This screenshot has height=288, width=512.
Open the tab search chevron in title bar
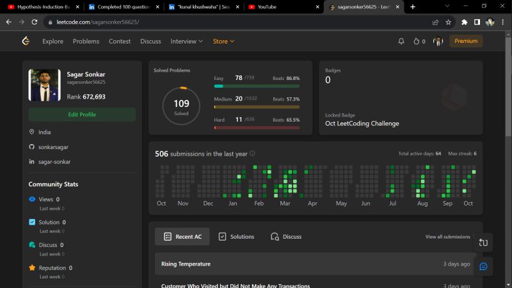447,6
